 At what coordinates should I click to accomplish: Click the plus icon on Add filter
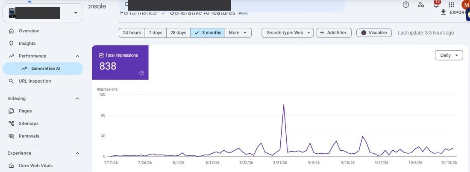[x=322, y=32]
